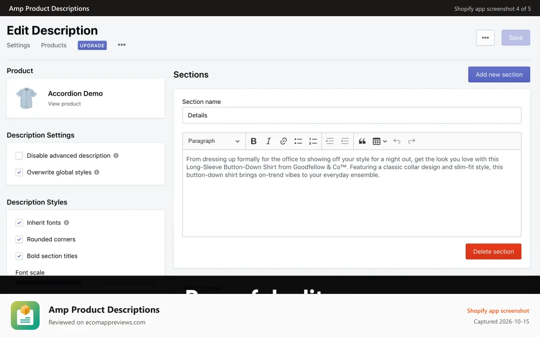Open the insert table dropdown
Viewport: 540px width, 337px height.
click(x=380, y=141)
